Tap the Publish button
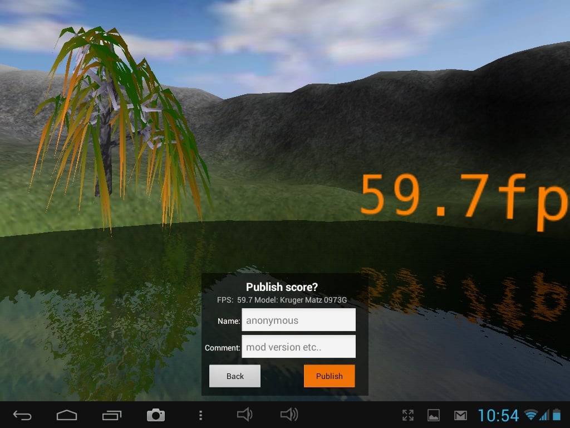This screenshot has width=570, height=428. click(330, 376)
